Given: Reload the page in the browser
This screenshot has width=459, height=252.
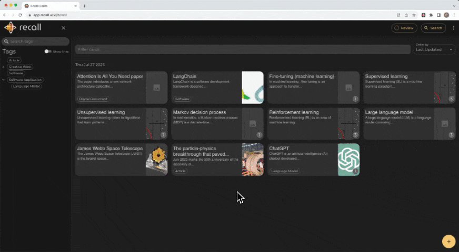Looking at the screenshot, I should 21,15.
